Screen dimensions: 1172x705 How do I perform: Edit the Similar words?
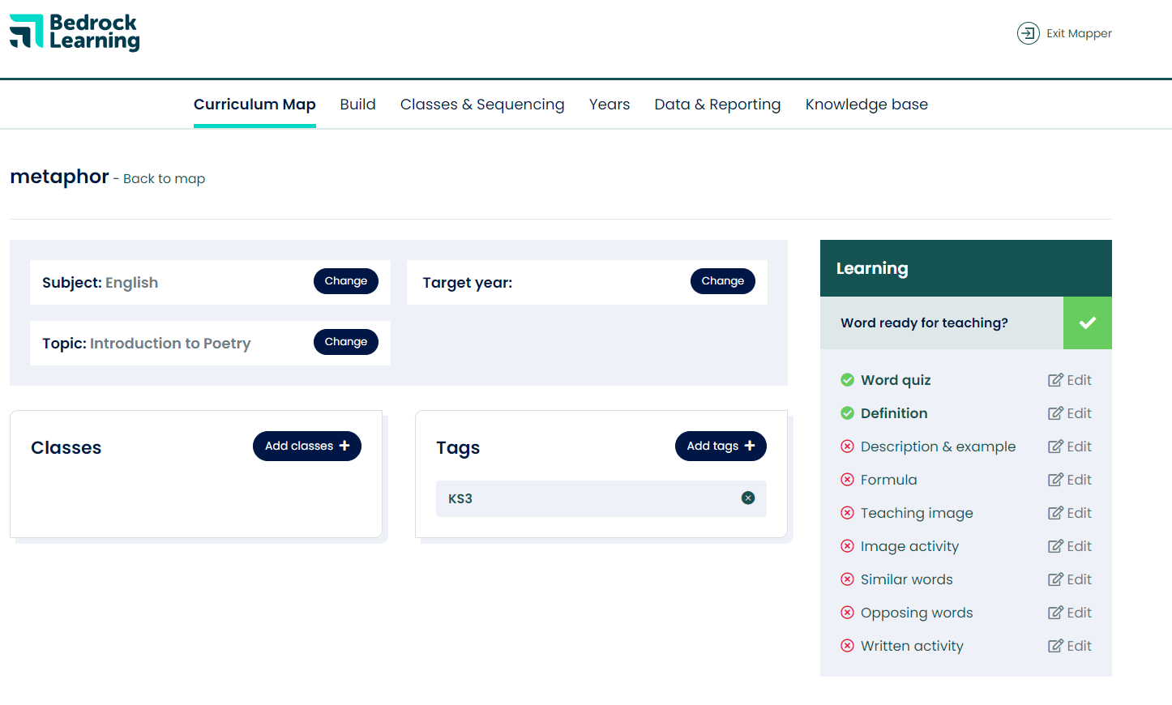pos(1070,579)
